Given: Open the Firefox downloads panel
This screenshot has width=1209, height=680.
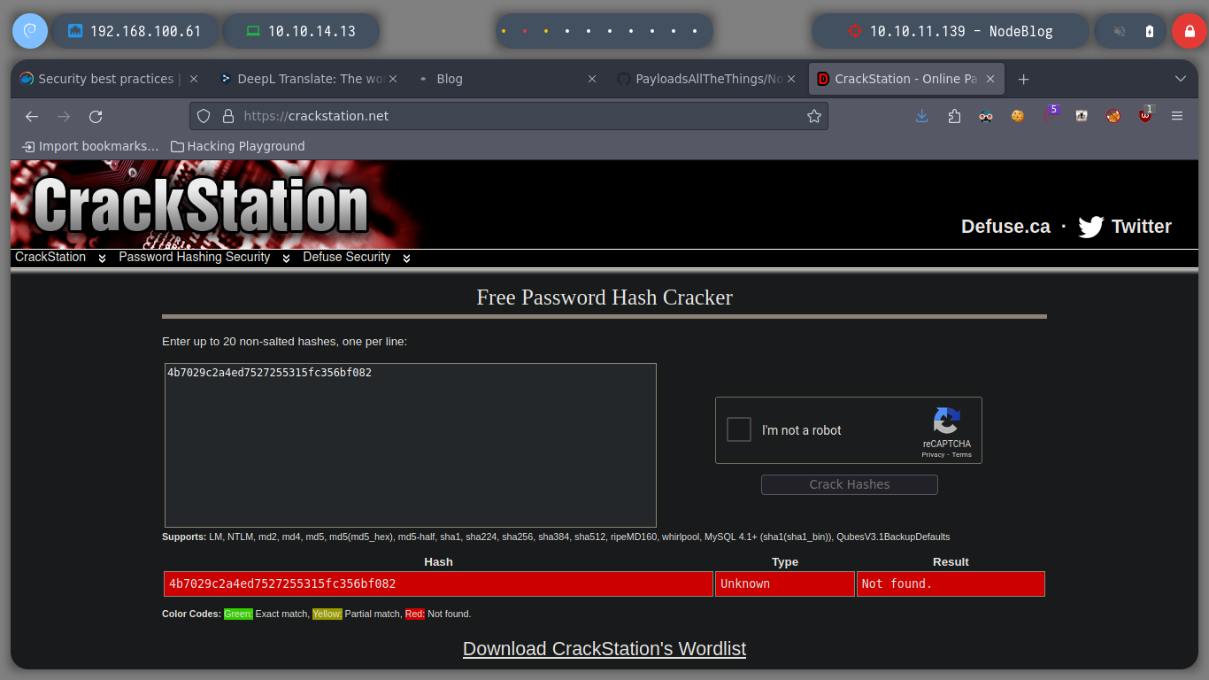Looking at the screenshot, I should [922, 116].
